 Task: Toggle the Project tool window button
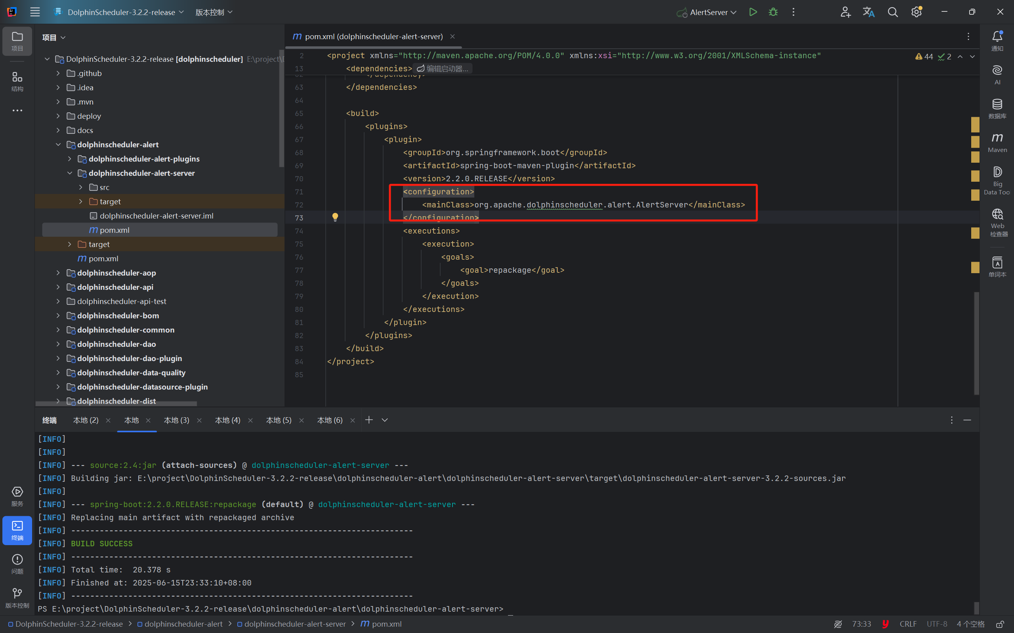point(17,41)
